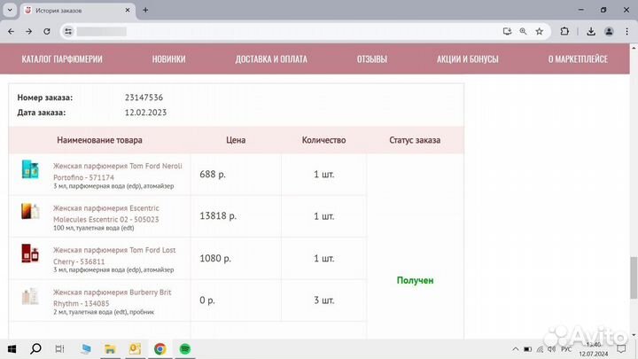638x359 pixels.
Task: Click the browser back arrow
Action: tap(11, 31)
